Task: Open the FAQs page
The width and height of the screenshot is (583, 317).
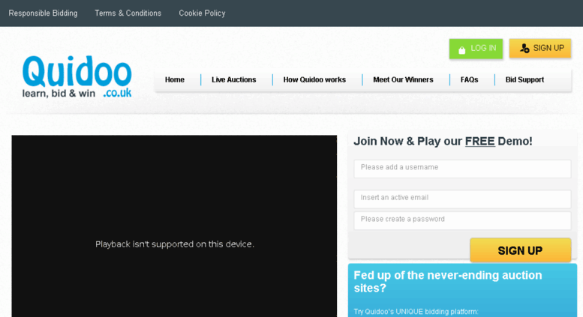Action: click(x=469, y=79)
